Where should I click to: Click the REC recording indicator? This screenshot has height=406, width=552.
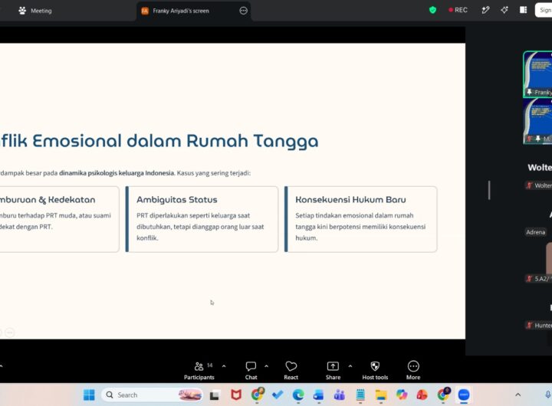pos(458,10)
